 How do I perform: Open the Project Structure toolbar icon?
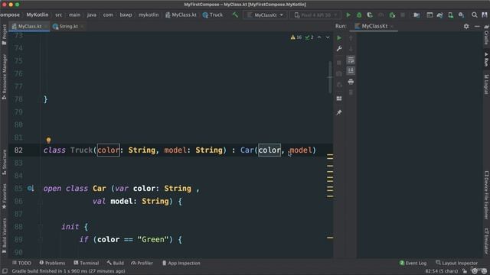[x=416, y=15]
